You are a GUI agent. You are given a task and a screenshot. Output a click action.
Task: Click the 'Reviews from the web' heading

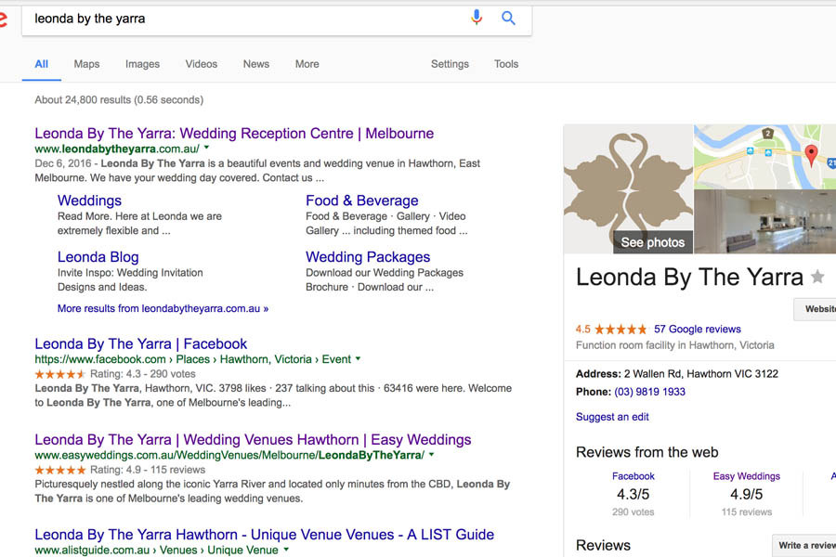[647, 452]
